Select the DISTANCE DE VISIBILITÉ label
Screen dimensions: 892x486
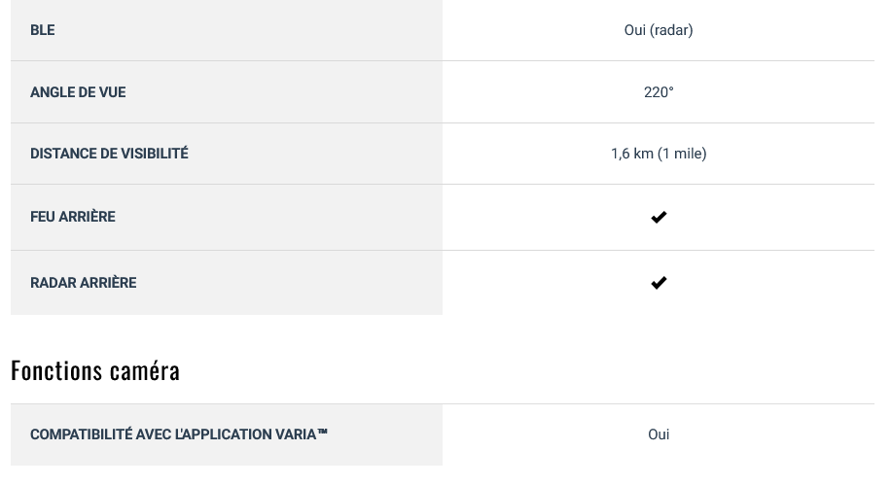click(109, 154)
